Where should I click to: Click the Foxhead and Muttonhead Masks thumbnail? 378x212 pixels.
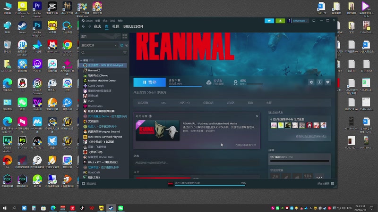[x=158, y=130]
